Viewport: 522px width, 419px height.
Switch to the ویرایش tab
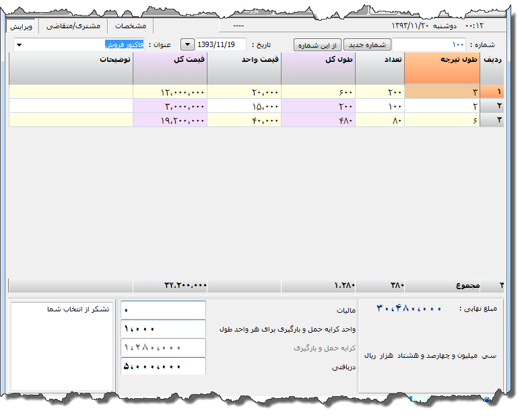click(22, 26)
